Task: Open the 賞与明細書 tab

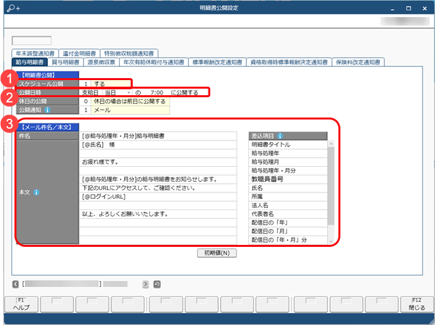Action: click(x=66, y=62)
